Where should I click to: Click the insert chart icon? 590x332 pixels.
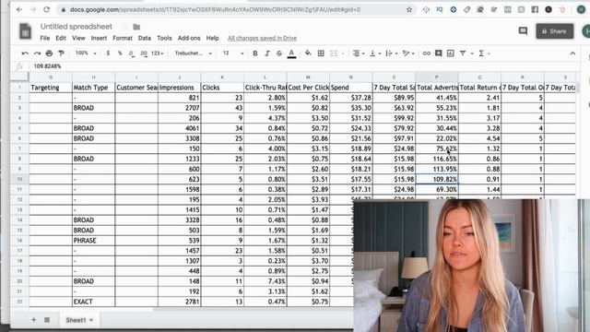pos(451,53)
